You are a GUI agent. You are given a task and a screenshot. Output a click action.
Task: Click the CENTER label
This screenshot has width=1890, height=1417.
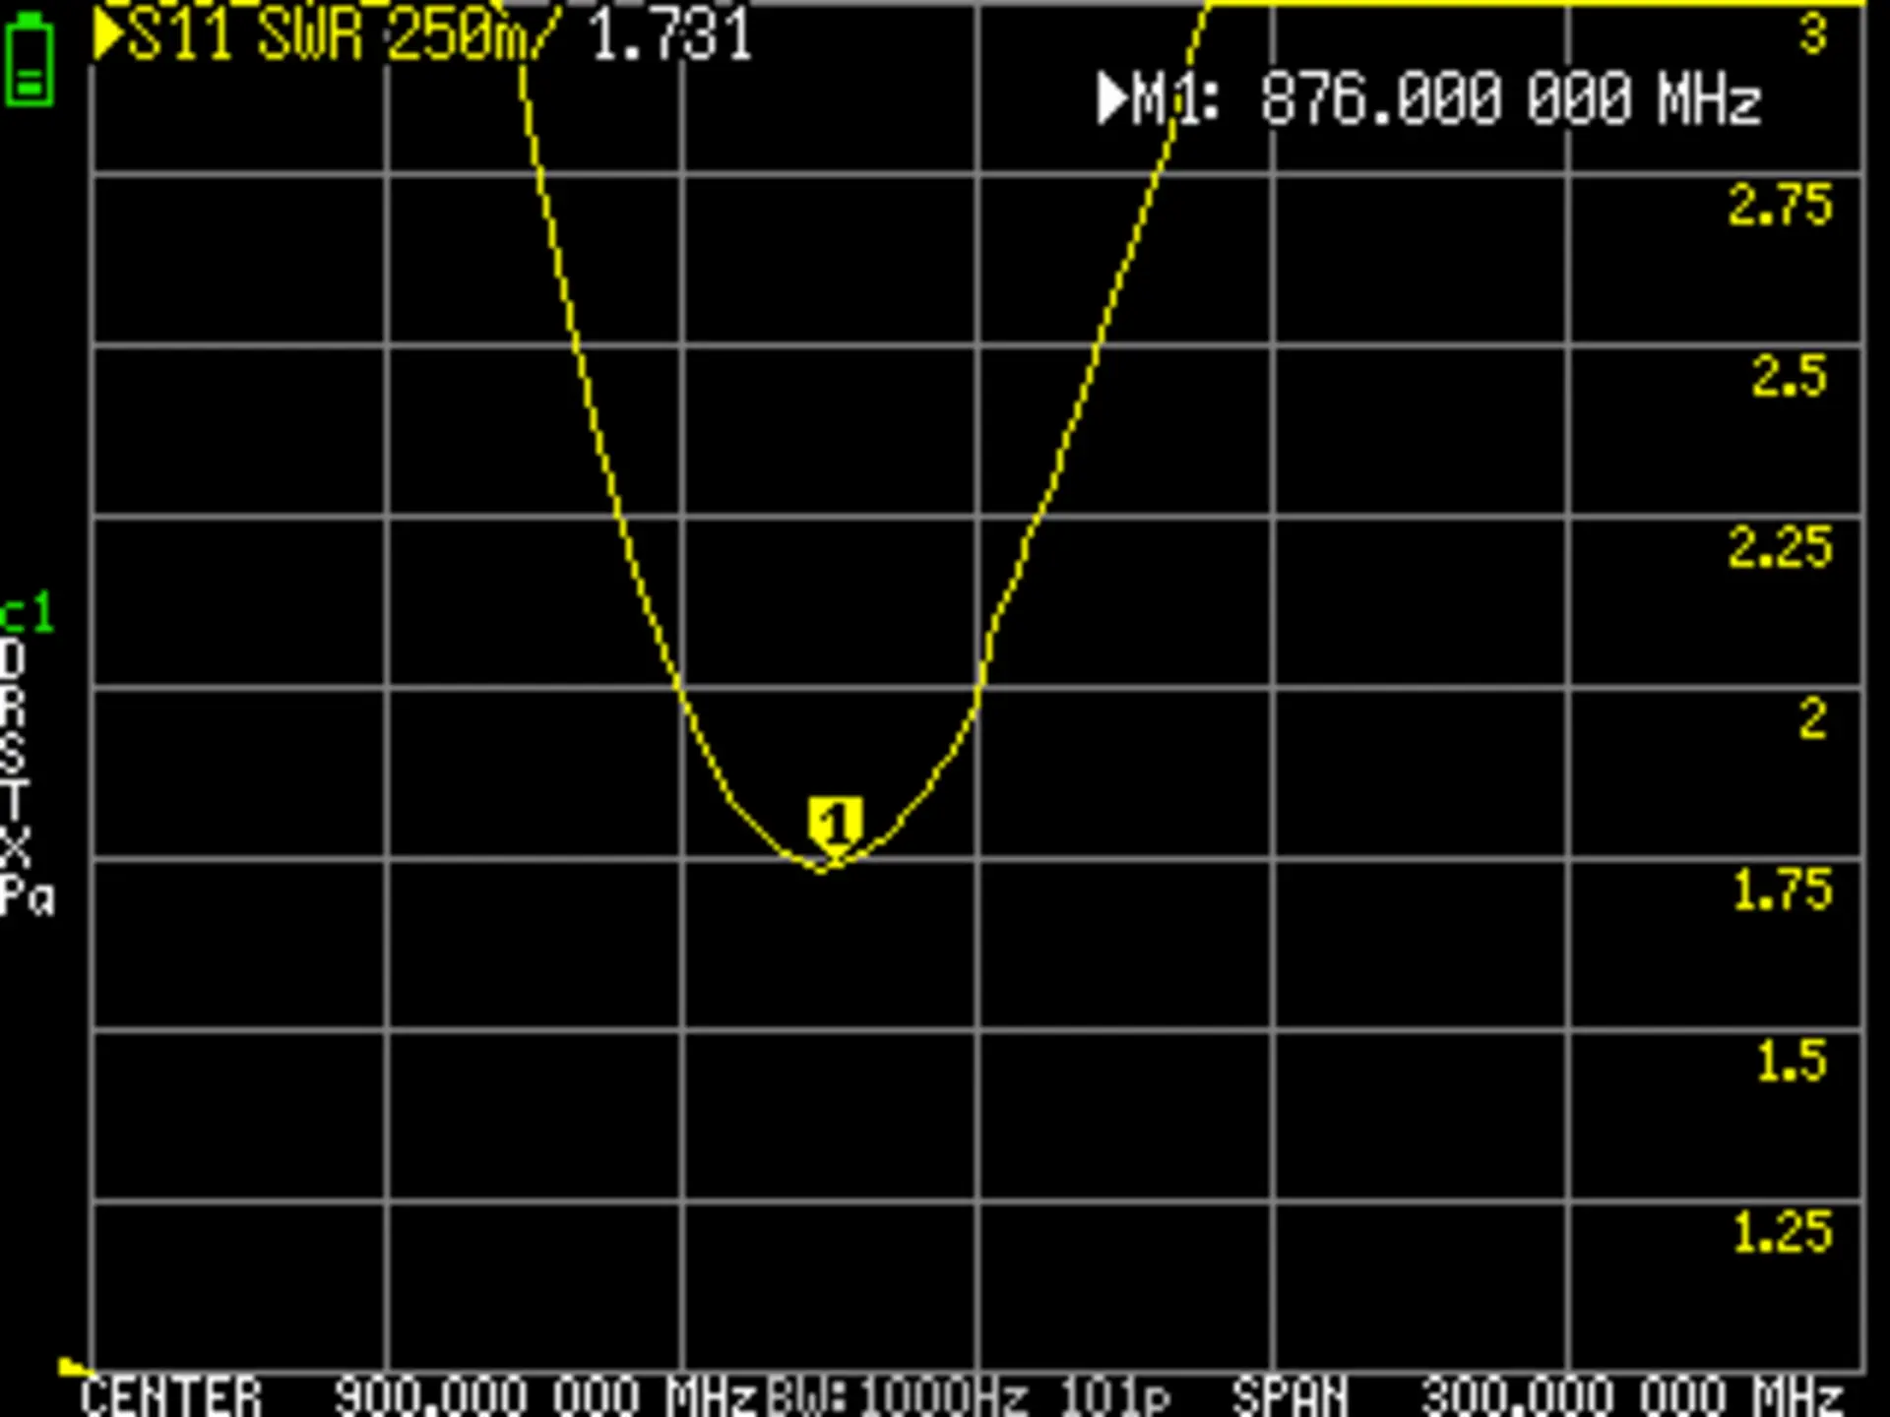[170, 1397]
